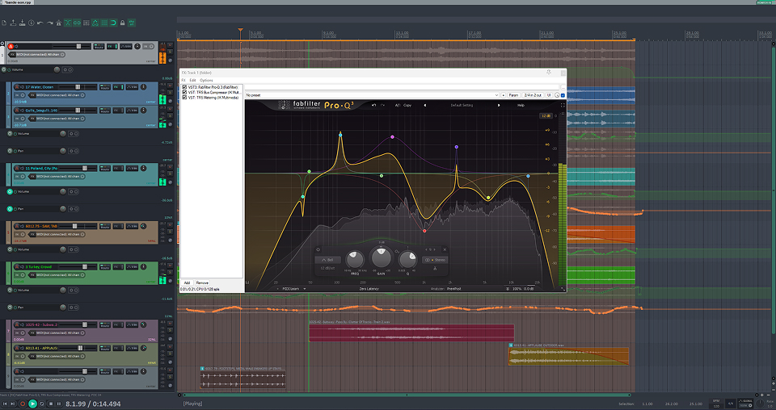Select next preset arrow in Pro-Q 3
This screenshot has width=776, height=410.
499,105
